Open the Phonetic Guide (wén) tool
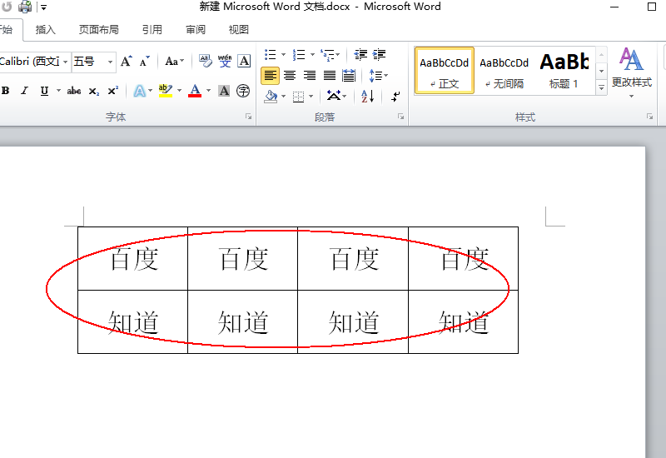Viewport: 666px width, 458px height. tap(225, 61)
